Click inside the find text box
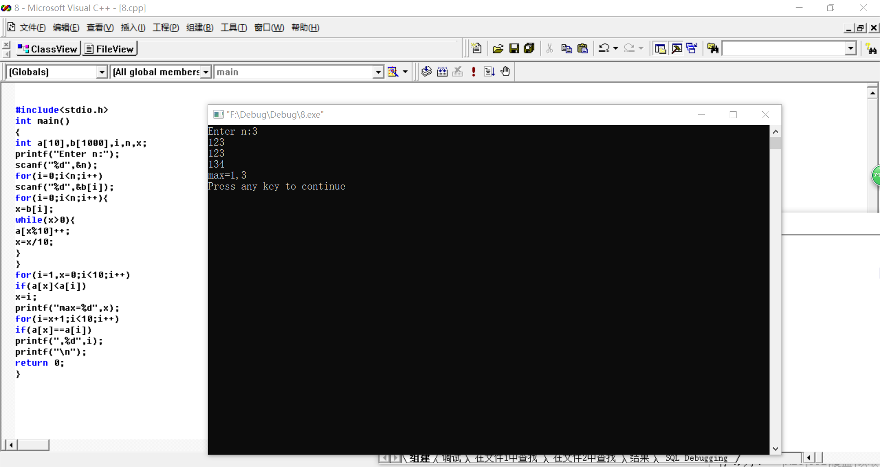This screenshot has width=880, height=467. click(x=784, y=48)
